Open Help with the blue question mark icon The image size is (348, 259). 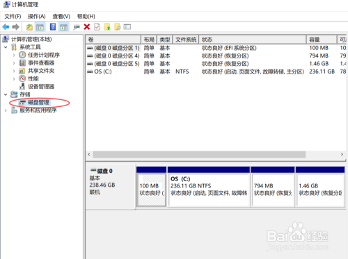[53, 27]
